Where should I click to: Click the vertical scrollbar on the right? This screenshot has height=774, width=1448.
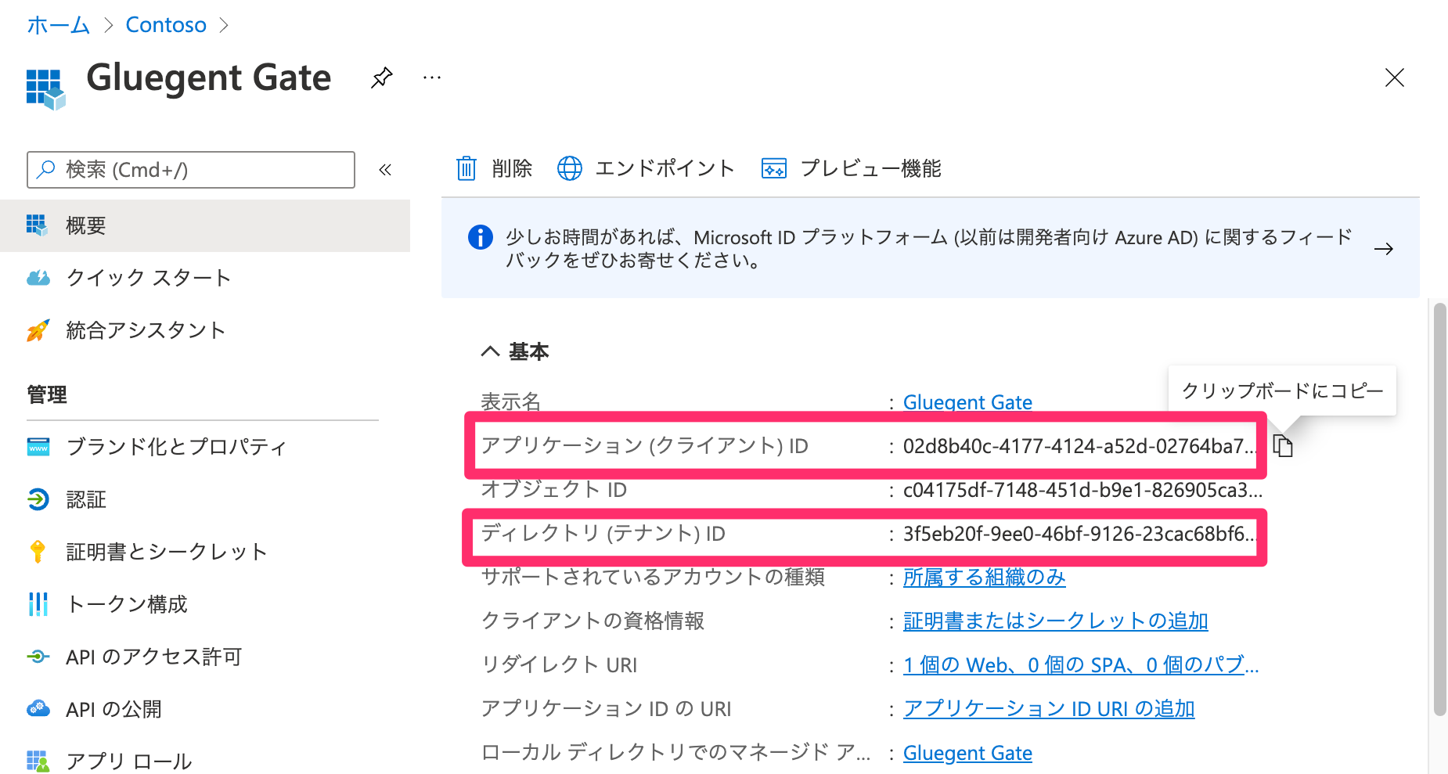tap(1439, 509)
